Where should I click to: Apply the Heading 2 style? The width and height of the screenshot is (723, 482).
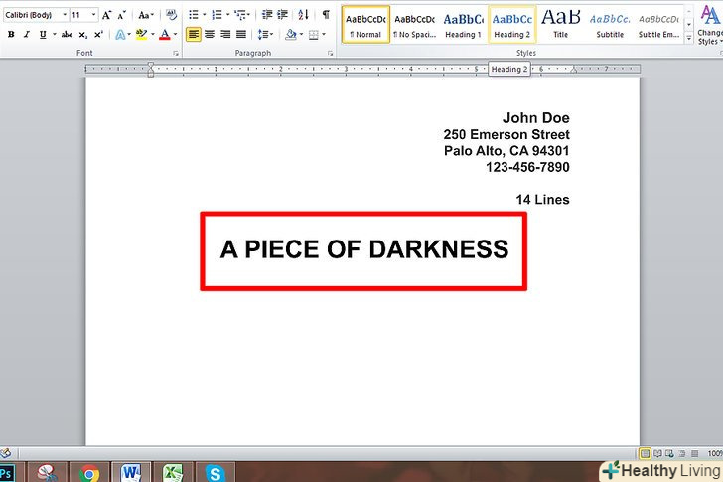(x=512, y=25)
